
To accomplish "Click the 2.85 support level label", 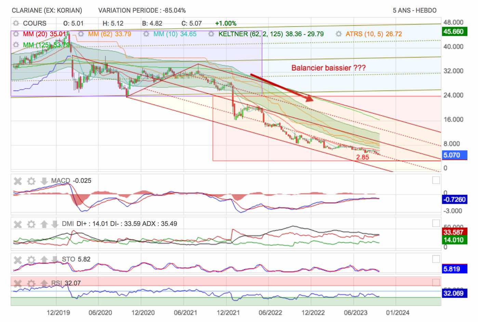I will pyautogui.click(x=362, y=157).
